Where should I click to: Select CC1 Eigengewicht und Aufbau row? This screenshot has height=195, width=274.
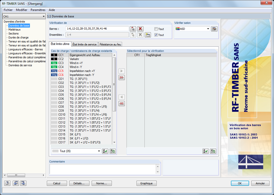[81, 55]
